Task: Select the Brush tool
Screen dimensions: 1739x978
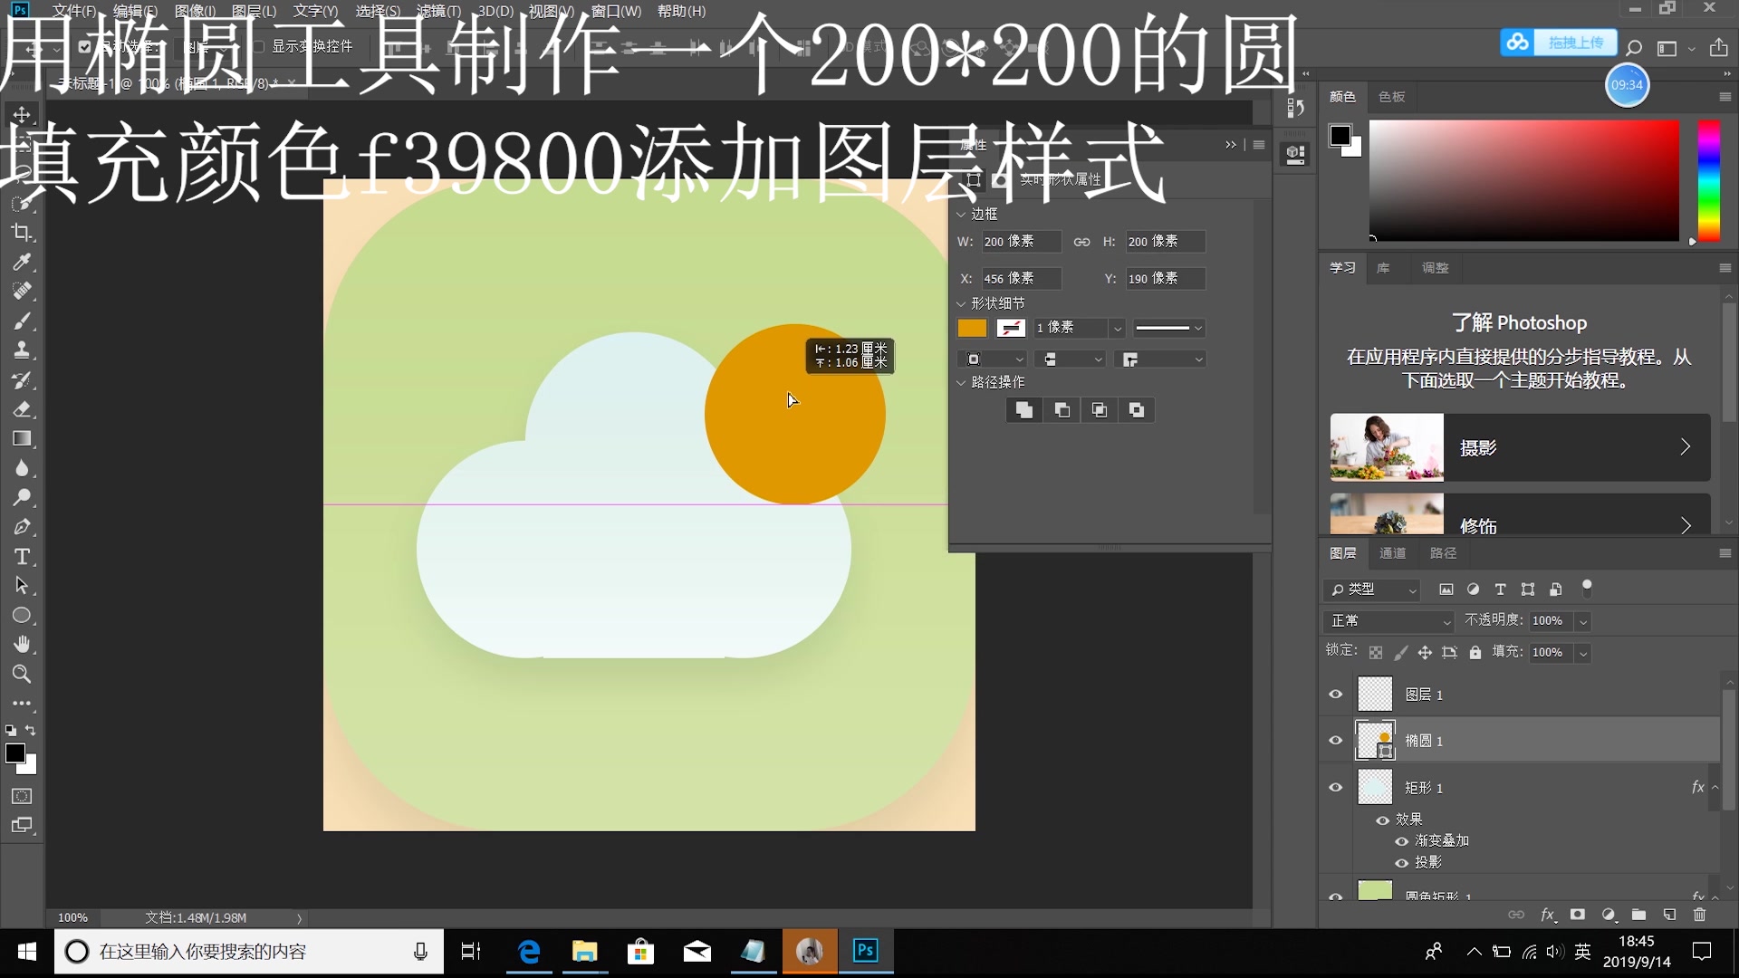Action: pyautogui.click(x=22, y=321)
